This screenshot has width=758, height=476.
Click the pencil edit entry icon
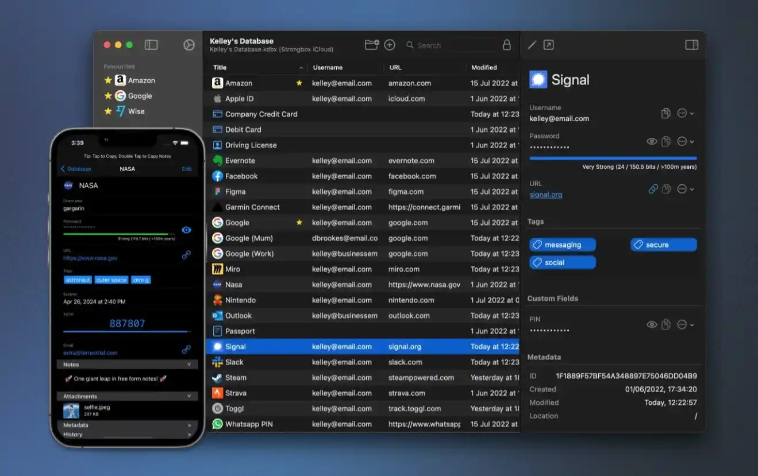(532, 45)
